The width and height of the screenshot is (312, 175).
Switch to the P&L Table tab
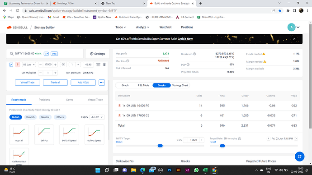click(x=143, y=85)
